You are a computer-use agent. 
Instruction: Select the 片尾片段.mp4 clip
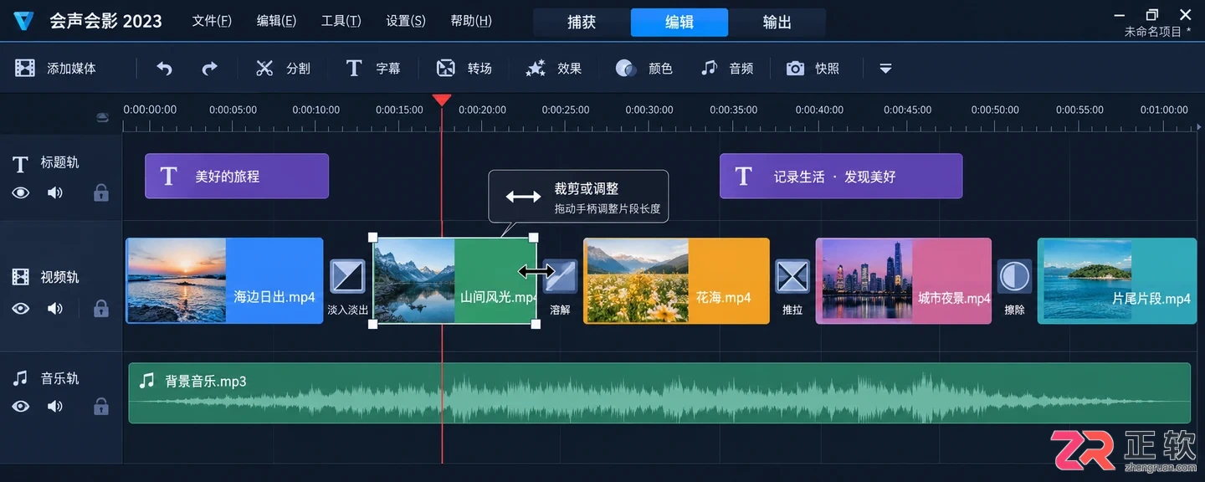(1117, 281)
